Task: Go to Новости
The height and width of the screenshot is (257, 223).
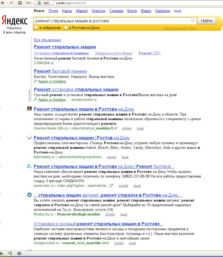Action: [x=98, y=11]
